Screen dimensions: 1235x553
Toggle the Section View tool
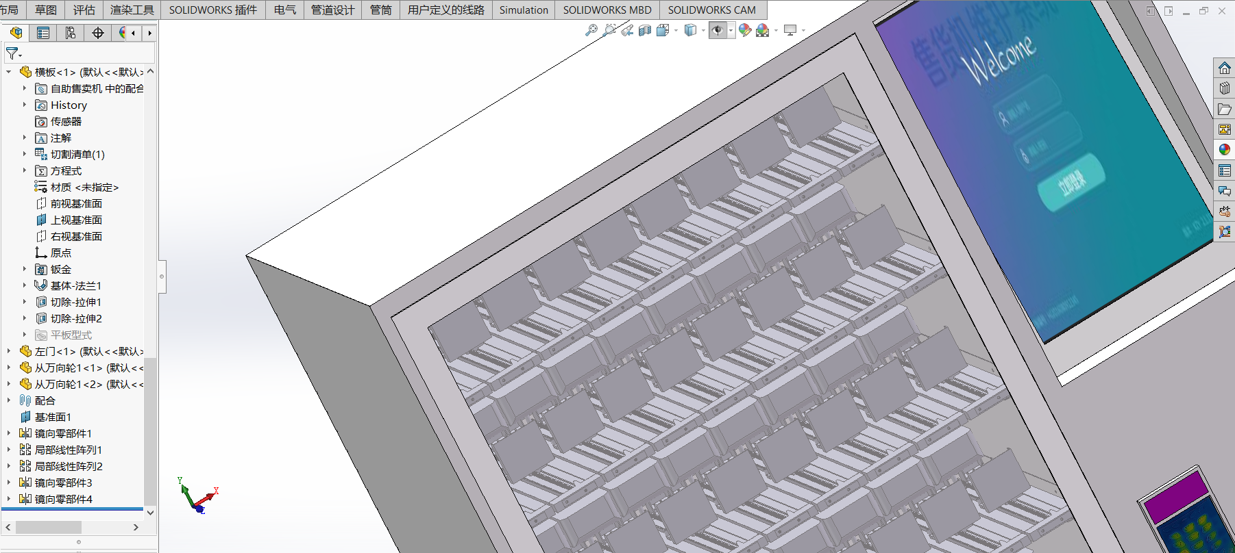click(x=645, y=30)
